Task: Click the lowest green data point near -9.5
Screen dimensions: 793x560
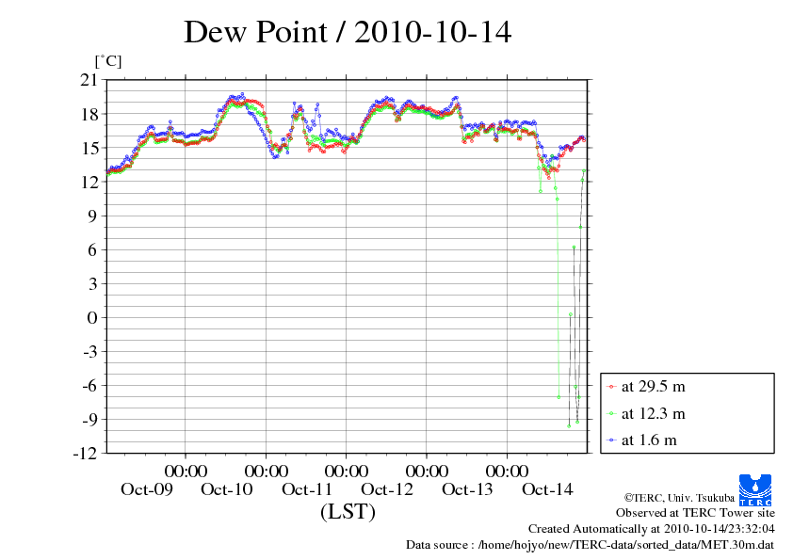Action: tap(569, 426)
